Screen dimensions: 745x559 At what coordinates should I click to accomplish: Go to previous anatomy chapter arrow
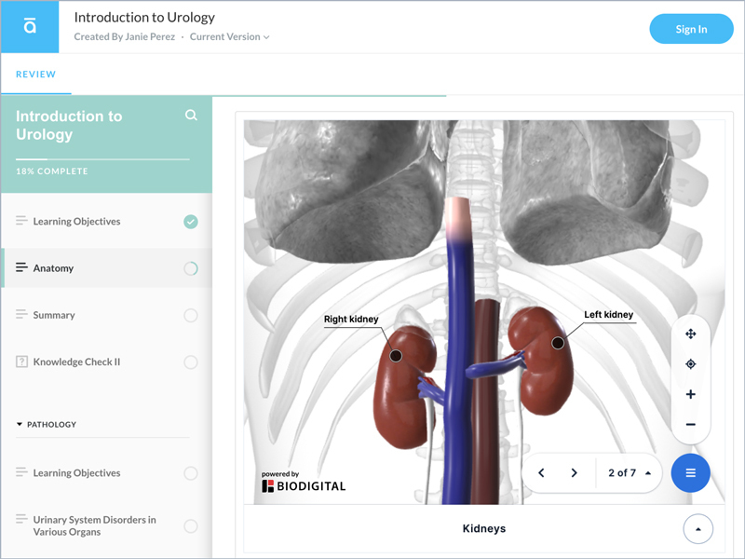[x=541, y=473]
